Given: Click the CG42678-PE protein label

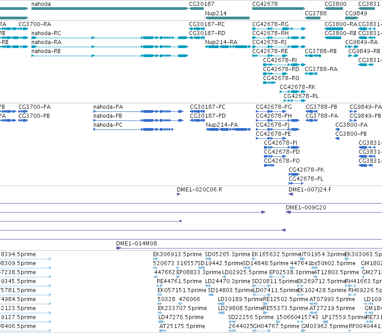Looking at the screenshot, I should [273, 134].
